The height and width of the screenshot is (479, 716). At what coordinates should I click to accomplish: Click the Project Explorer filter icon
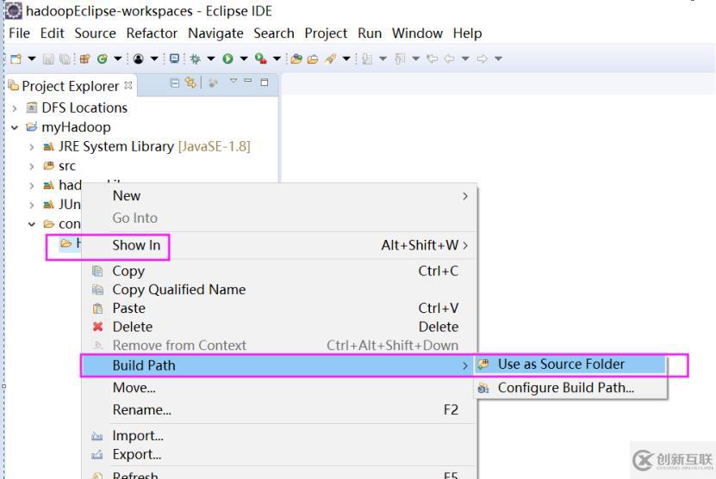(x=213, y=83)
